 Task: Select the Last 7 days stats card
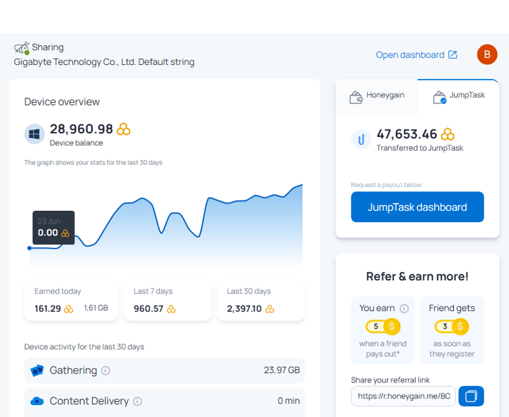pyautogui.click(x=168, y=301)
